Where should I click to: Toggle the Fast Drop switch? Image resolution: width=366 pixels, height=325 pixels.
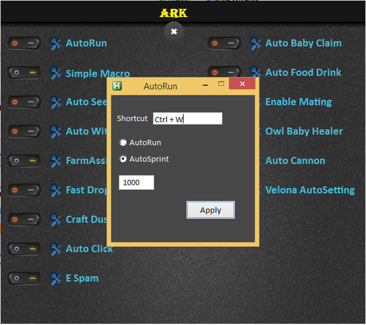pyautogui.click(x=24, y=190)
